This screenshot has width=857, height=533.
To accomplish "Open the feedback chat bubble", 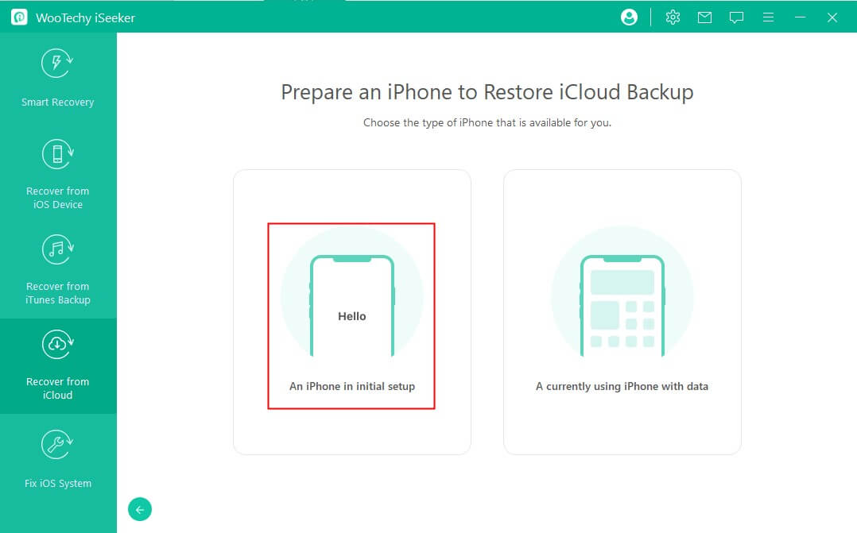I will tap(736, 16).
